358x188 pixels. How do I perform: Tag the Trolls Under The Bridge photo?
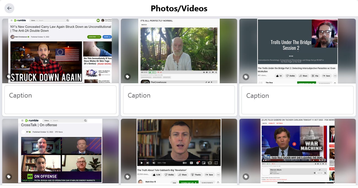point(246,77)
